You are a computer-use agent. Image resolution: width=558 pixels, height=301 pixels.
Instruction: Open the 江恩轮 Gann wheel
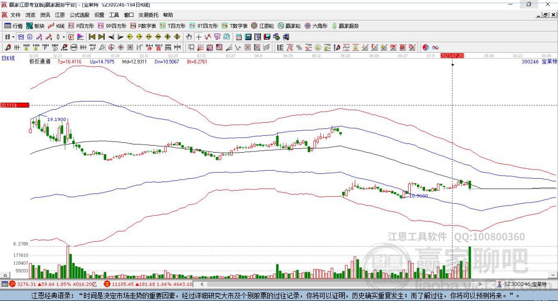click(263, 26)
